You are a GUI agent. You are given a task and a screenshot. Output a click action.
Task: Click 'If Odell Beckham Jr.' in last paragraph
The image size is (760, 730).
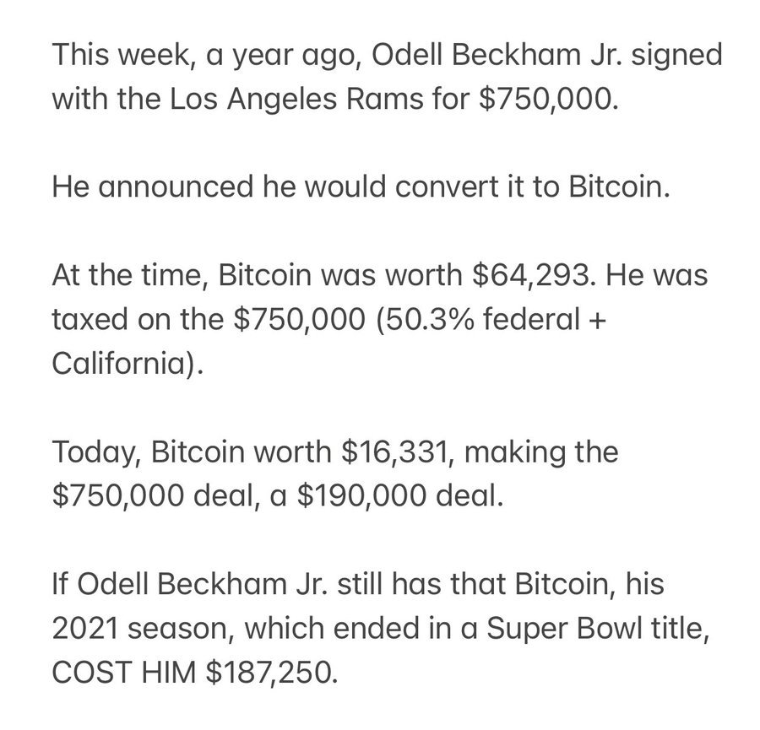pos(190,585)
